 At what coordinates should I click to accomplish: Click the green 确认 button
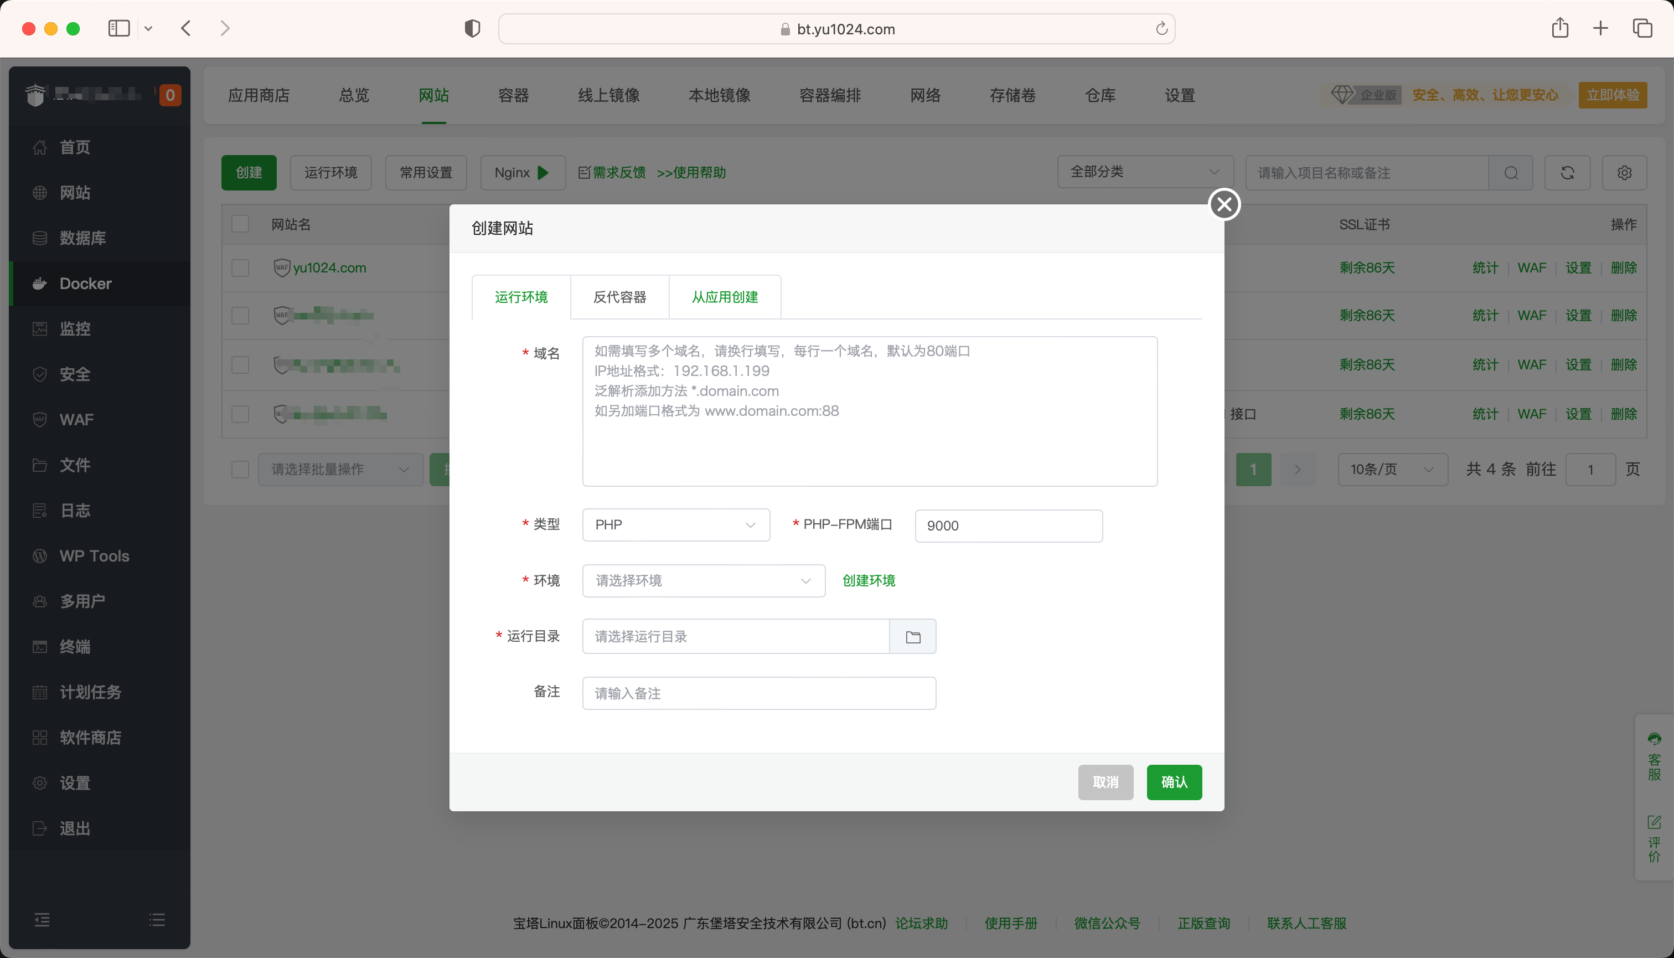[1174, 782]
